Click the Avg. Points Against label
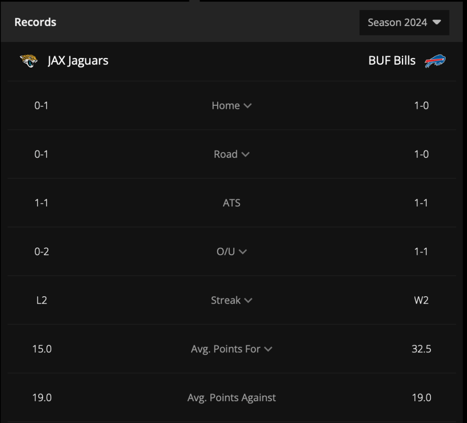This screenshot has width=467, height=423. pyautogui.click(x=231, y=397)
